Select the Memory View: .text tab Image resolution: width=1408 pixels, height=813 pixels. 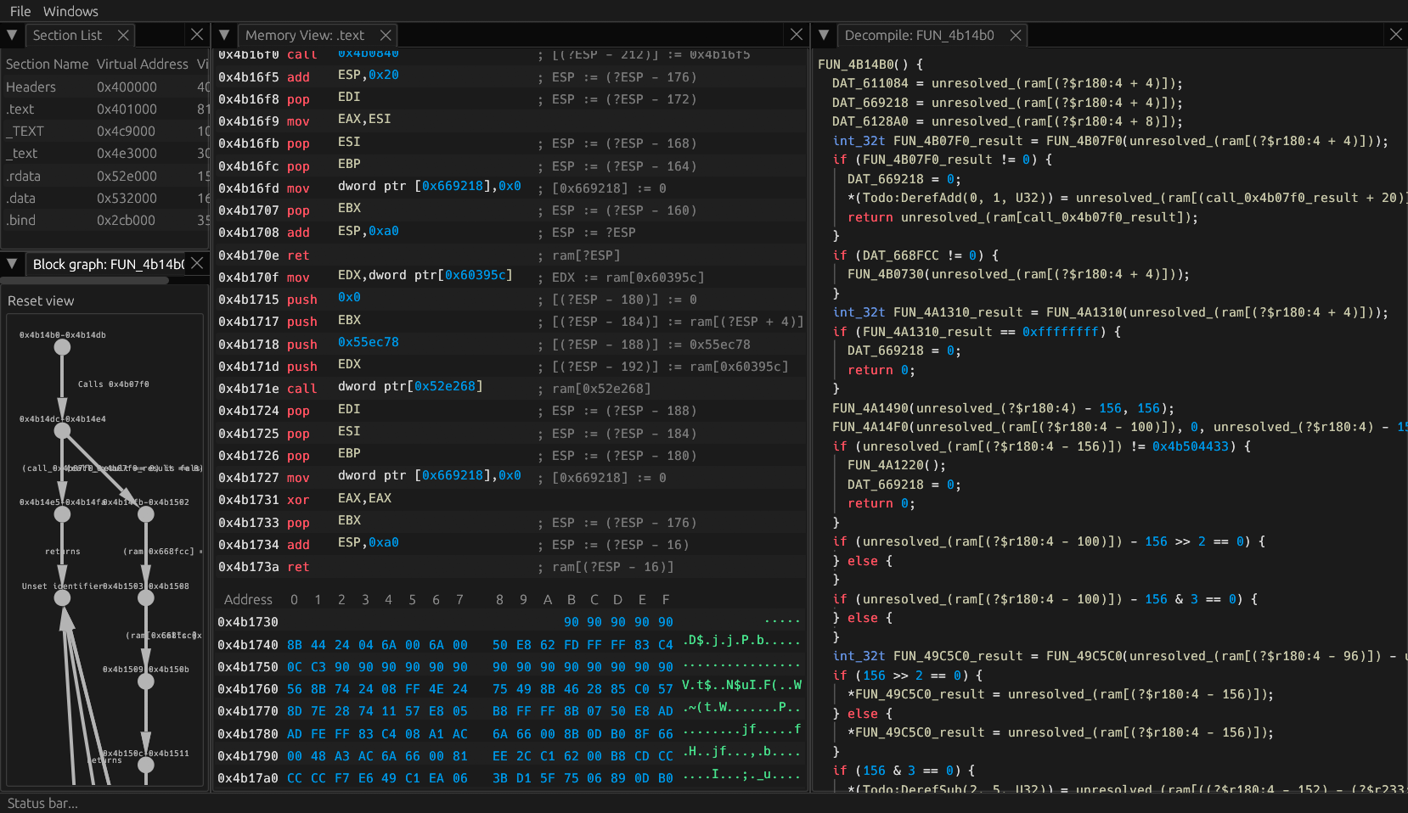coord(304,35)
